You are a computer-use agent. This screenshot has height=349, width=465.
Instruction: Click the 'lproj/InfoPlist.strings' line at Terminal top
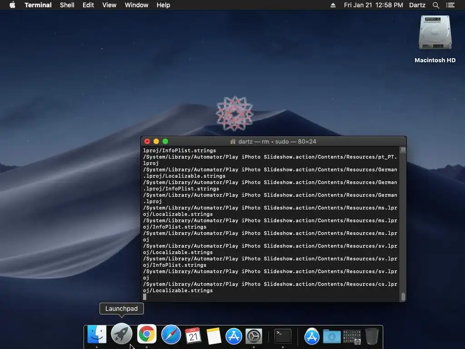pyautogui.click(x=179, y=150)
